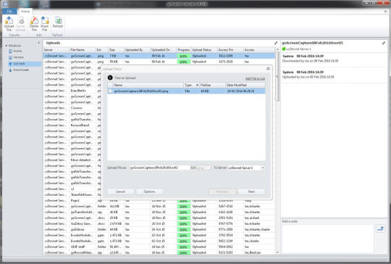Select the 55 KB goScreenCapt upload row
Screen dimensions: 391x264
tap(159, 62)
